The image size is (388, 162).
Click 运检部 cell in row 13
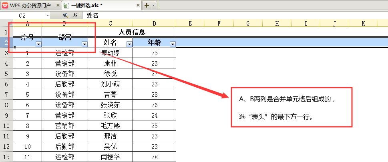click(65, 157)
